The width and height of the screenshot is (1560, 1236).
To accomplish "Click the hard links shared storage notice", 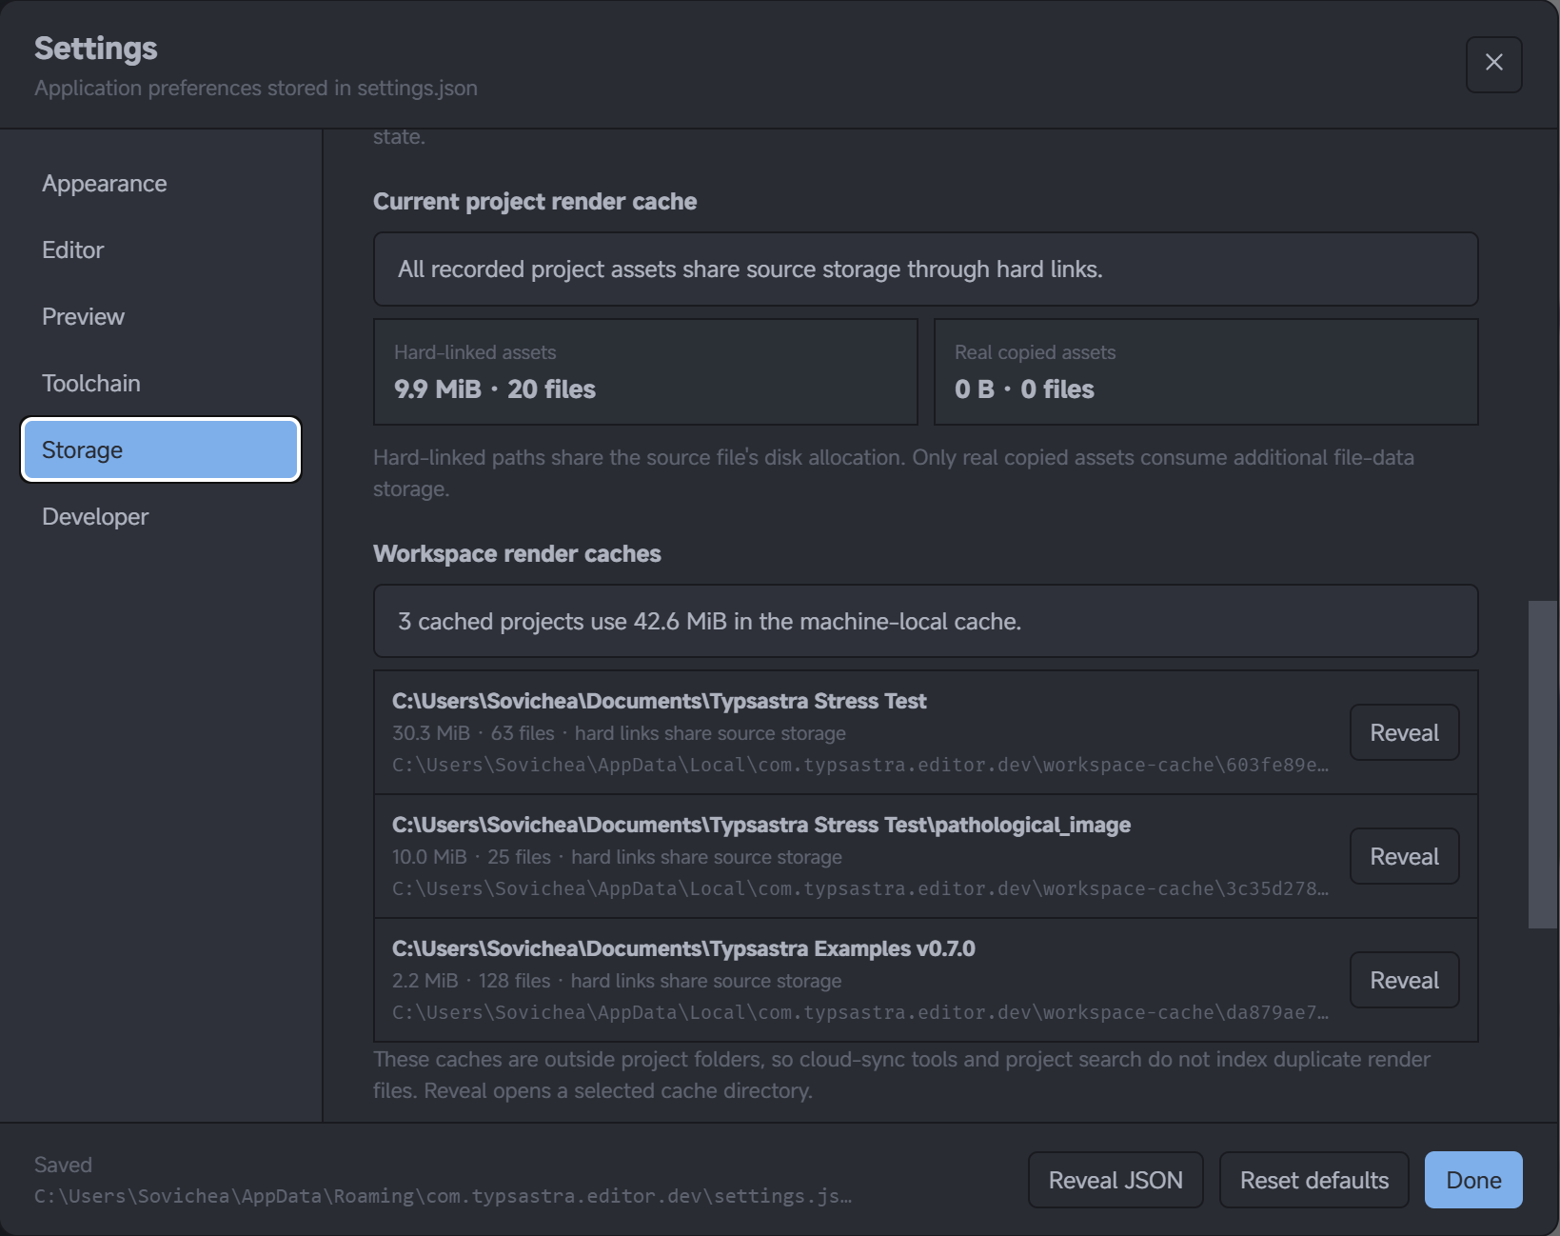I will 925,269.
